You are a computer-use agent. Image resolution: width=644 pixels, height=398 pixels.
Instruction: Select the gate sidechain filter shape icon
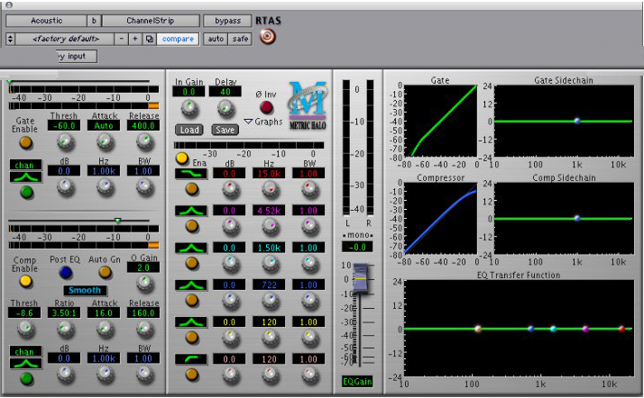pos(26,177)
